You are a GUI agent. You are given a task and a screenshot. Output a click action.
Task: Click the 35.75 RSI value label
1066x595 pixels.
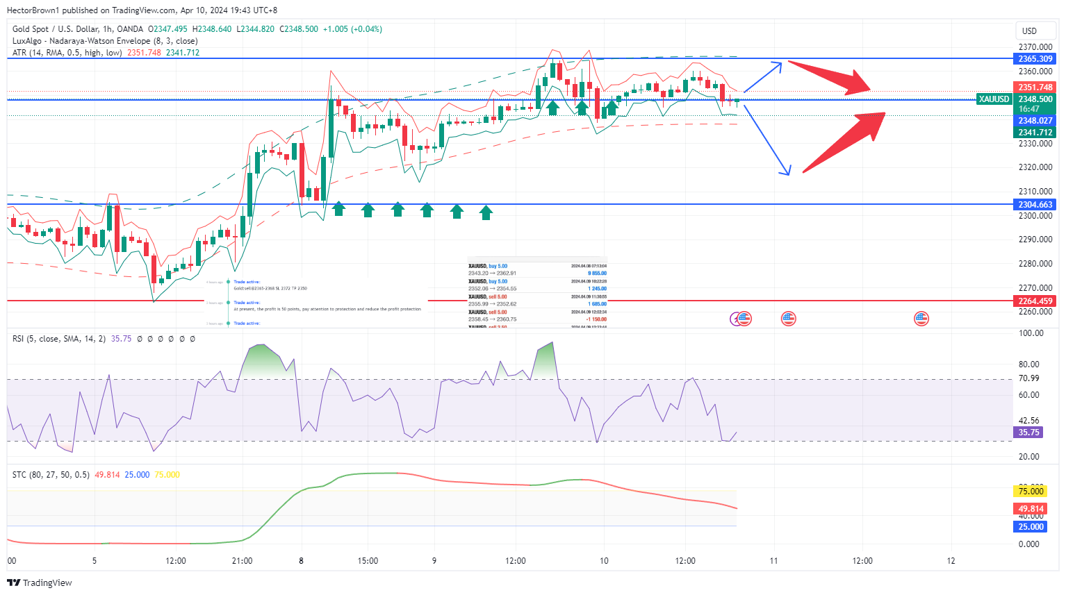(1028, 433)
